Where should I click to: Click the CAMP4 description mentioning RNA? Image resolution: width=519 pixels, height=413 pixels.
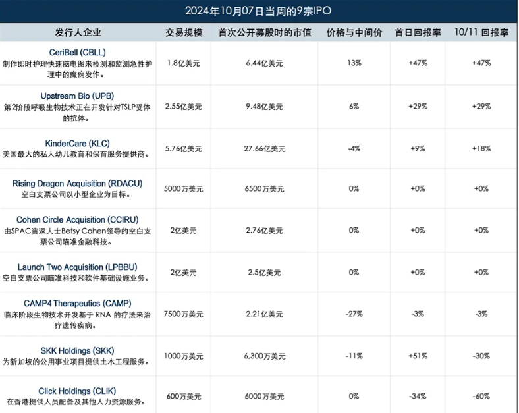[77, 320]
